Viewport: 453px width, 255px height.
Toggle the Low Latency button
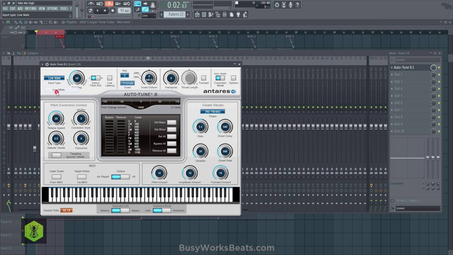(x=110, y=78)
